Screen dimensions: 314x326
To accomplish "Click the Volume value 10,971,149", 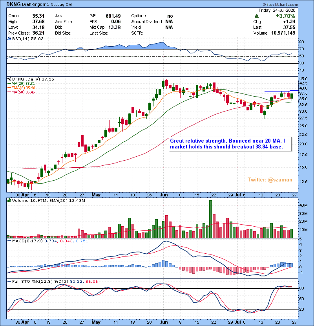I will [283, 33].
